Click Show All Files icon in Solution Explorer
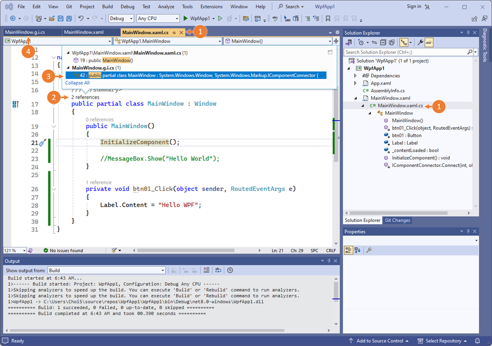This screenshot has width=492, height=346. [392, 42]
